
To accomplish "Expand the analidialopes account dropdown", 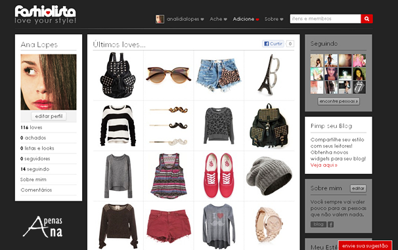I will pos(185,19).
